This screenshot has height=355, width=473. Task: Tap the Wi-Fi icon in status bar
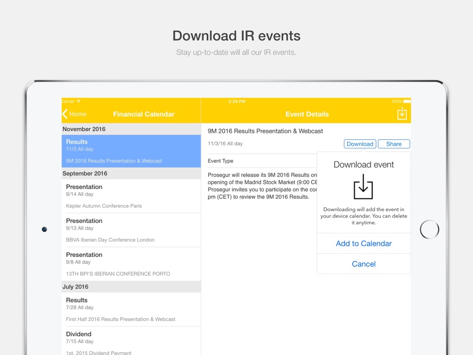(79, 101)
